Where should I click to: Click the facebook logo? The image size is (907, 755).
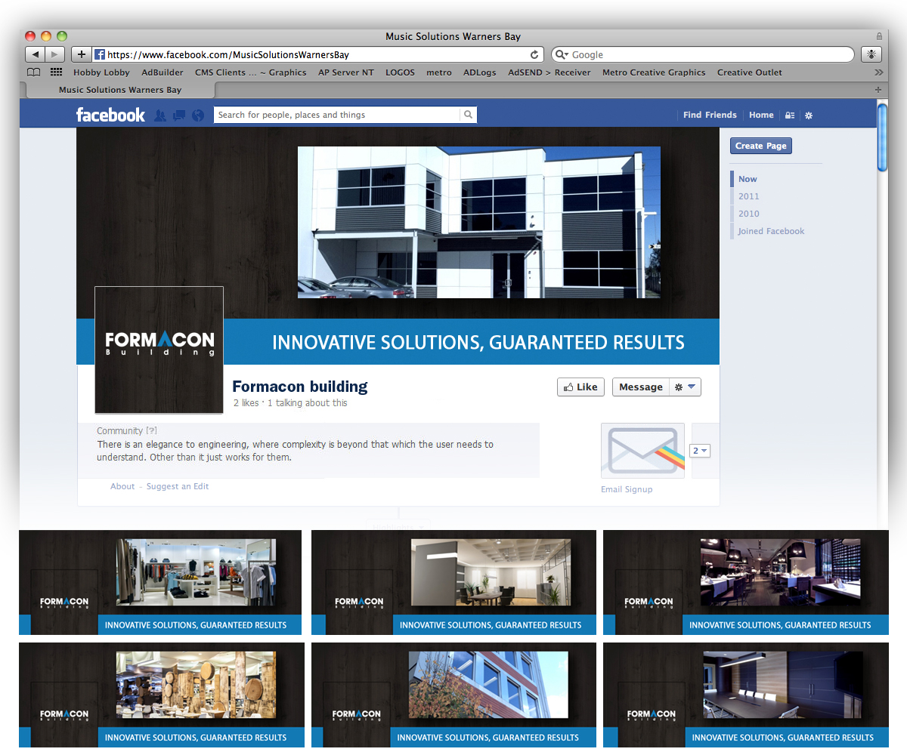(x=110, y=115)
